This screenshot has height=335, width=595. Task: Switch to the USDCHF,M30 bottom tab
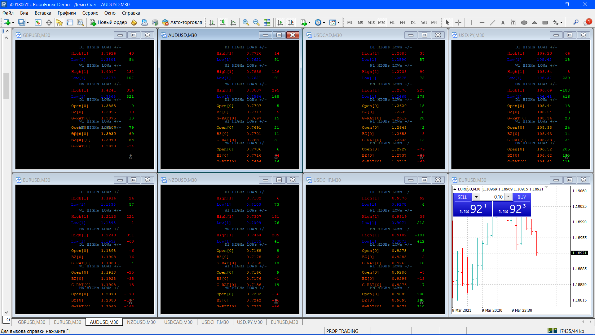pos(215,322)
